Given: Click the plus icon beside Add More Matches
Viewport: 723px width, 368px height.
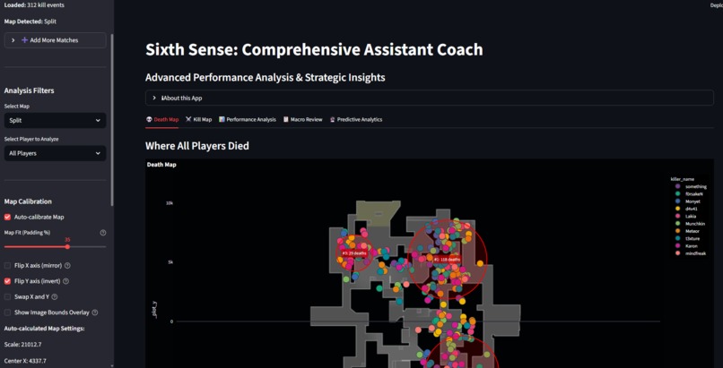Looking at the screenshot, I should (25, 40).
